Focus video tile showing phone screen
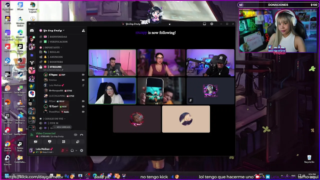The height and width of the screenshot is (180, 320). [x=161, y=91]
